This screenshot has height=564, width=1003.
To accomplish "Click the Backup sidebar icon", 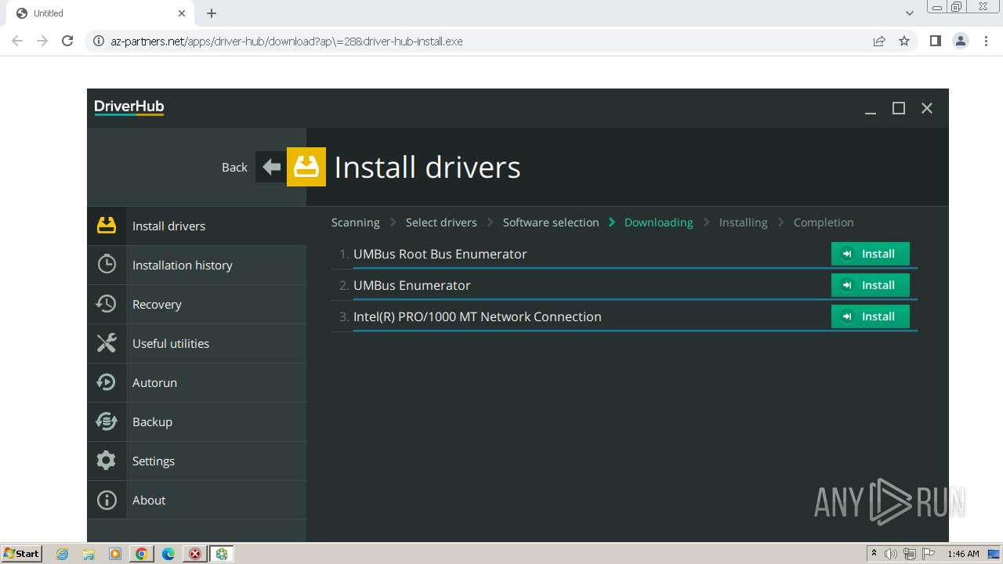I will pyautogui.click(x=107, y=421).
